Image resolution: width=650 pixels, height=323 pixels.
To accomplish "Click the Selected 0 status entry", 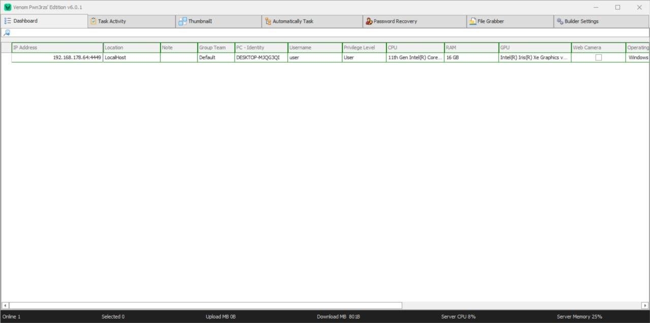I will click(113, 317).
